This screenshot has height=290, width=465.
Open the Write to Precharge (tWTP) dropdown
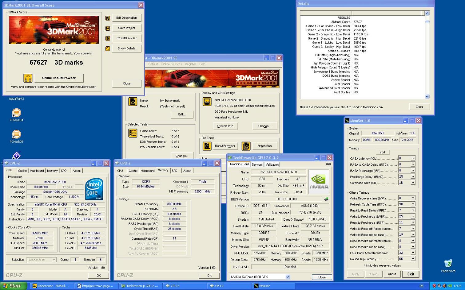pos(413,216)
